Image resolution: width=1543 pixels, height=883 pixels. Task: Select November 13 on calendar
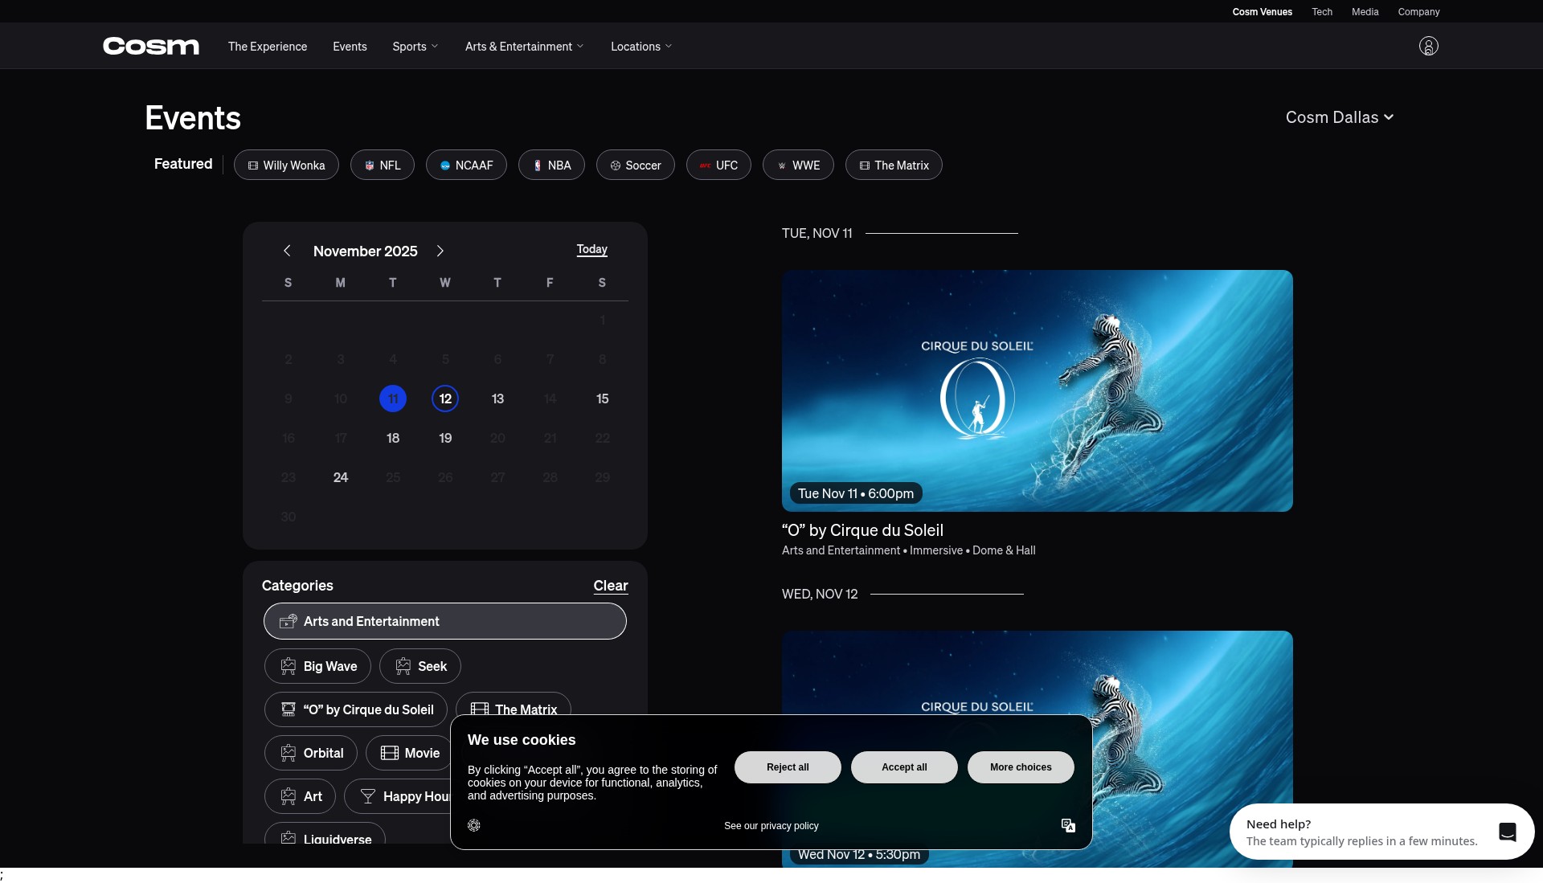tap(497, 399)
